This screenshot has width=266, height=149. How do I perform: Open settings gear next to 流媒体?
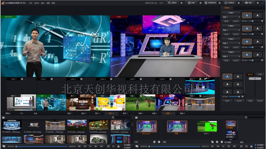(x=182, y=3)
